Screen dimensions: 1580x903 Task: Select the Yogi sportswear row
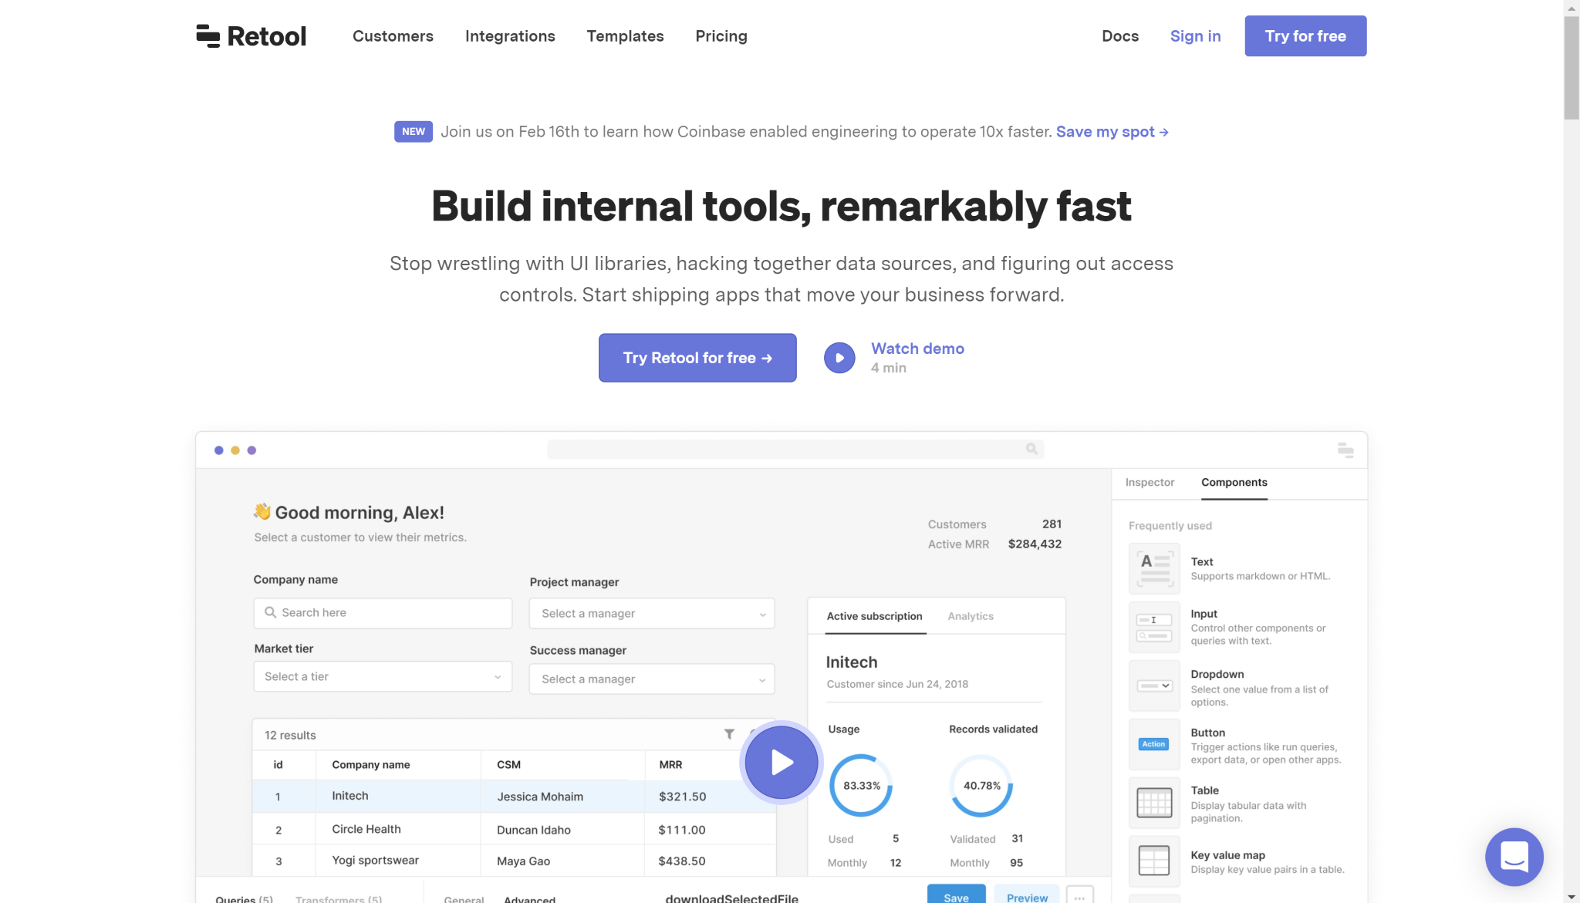pos(514,861)
